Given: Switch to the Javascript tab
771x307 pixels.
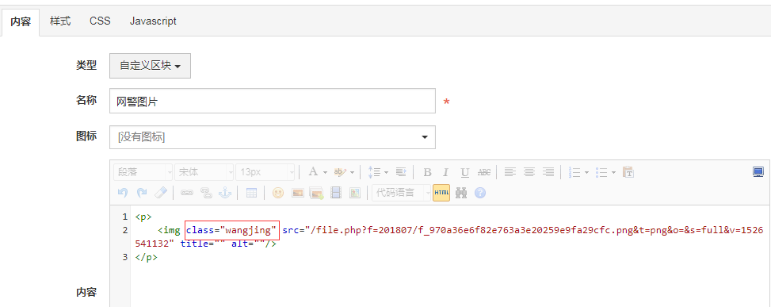Looking at the screenshot, I should click(x=153, y=21).
